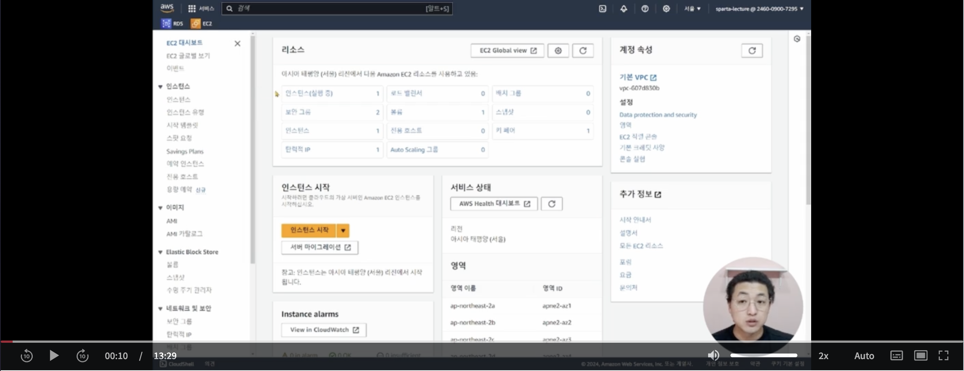Open the CloudShell icon in the top bar

click(x=602, y=9)
